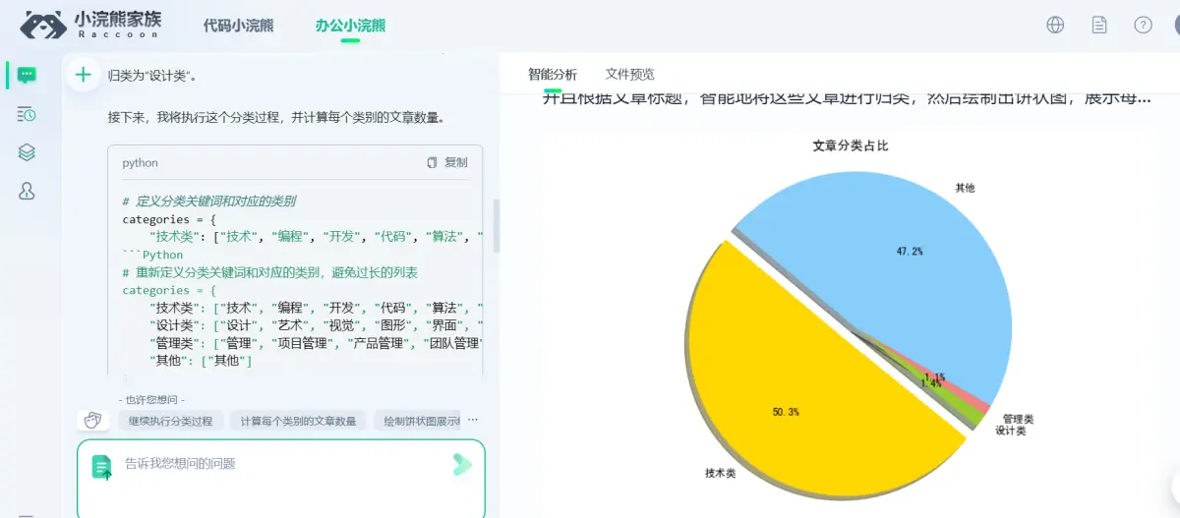Click the python language label of code block
Image resolution: width=1180 pixels, height=518 pixels.
click(x=140, y=163)
